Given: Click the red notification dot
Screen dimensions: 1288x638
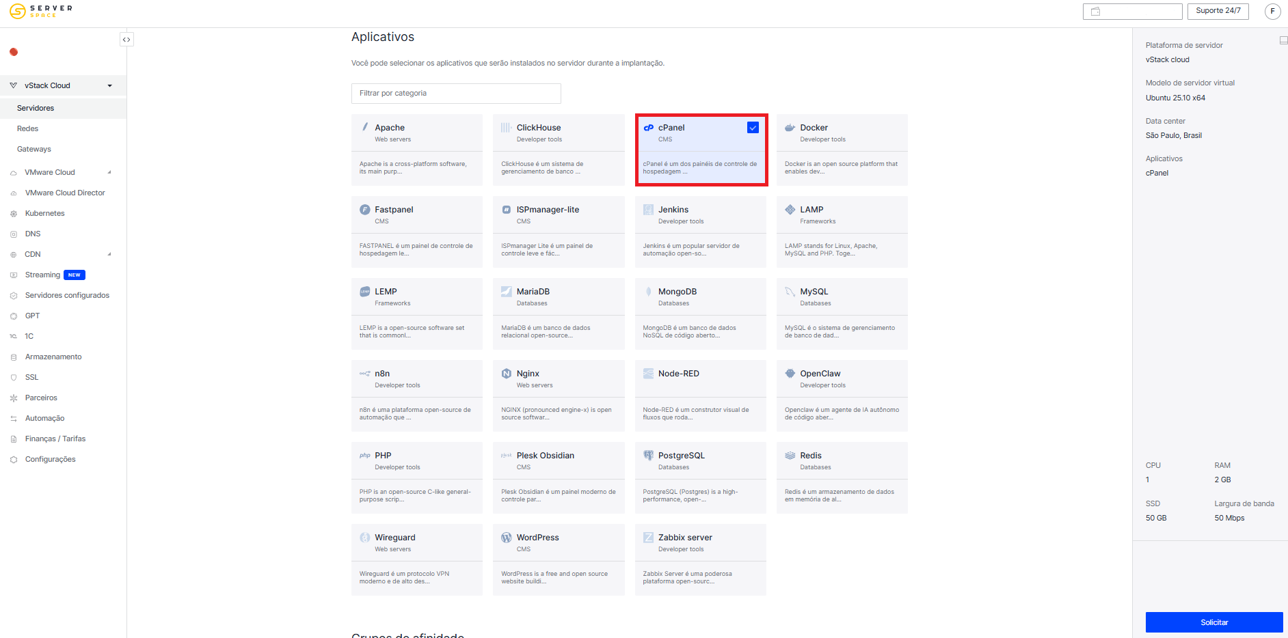Looking at the screenshot, I should [x=14, y=52].
